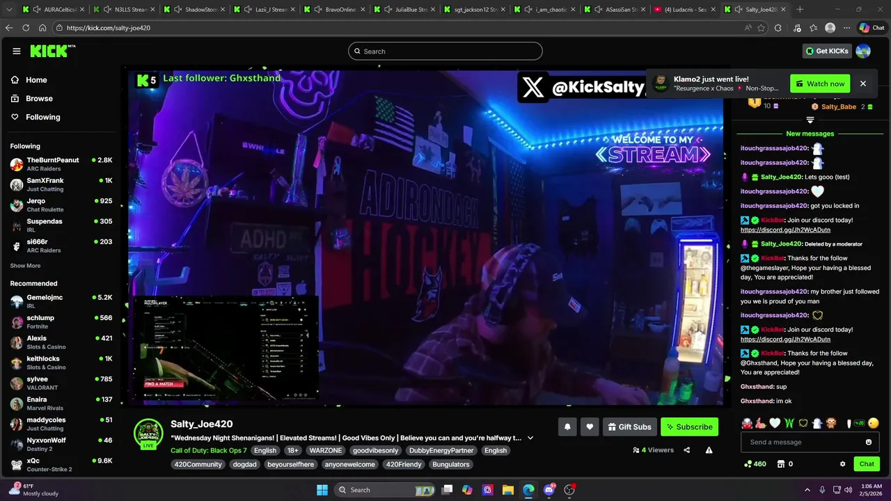Click the Call of Duty: Black Ops 7 category
Viewport: 891px width, 501px height.
point(209,450)
